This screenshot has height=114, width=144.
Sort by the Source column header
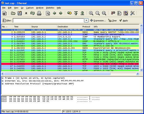pos(43,27)
